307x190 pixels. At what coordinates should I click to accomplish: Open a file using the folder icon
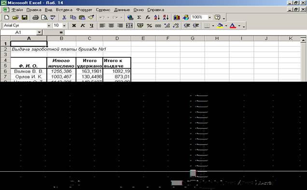pos(15,17)
